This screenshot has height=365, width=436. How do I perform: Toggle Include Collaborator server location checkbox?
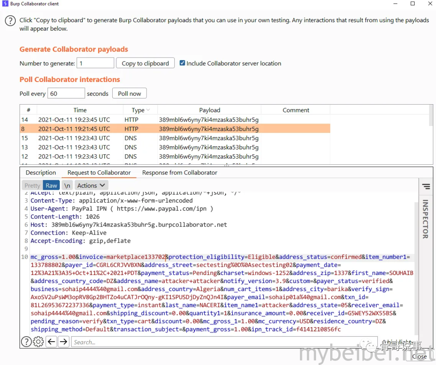pos(182,63)
